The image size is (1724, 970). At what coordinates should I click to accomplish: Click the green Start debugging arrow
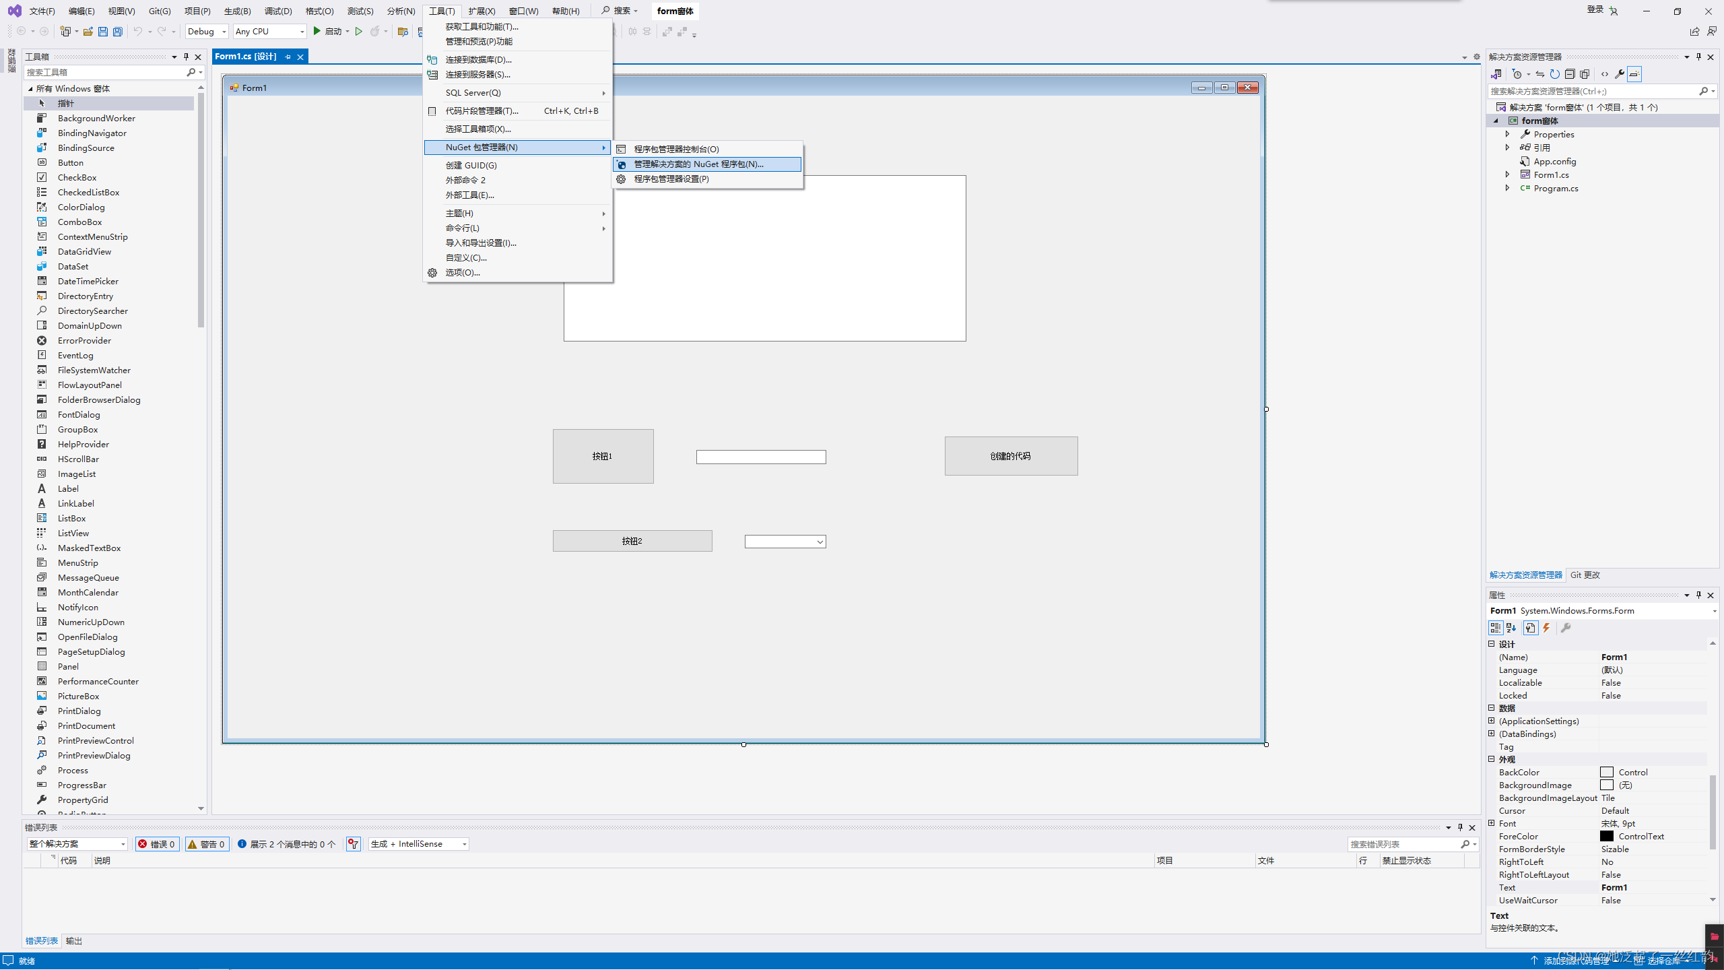(317, 31)
